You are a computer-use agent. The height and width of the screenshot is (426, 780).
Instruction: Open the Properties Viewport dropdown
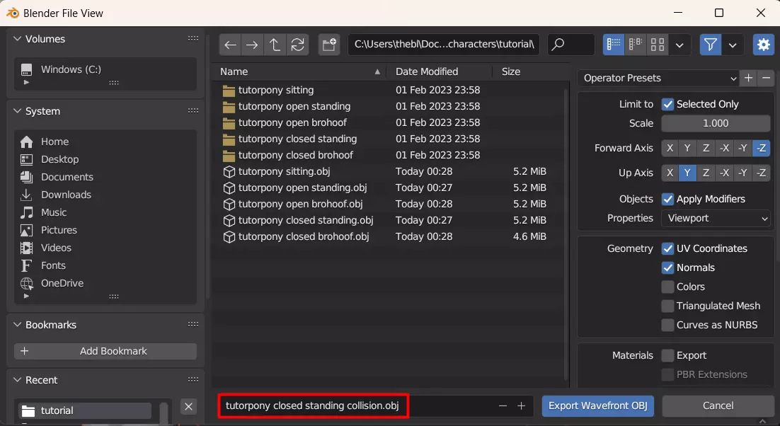tap(716, 218)
